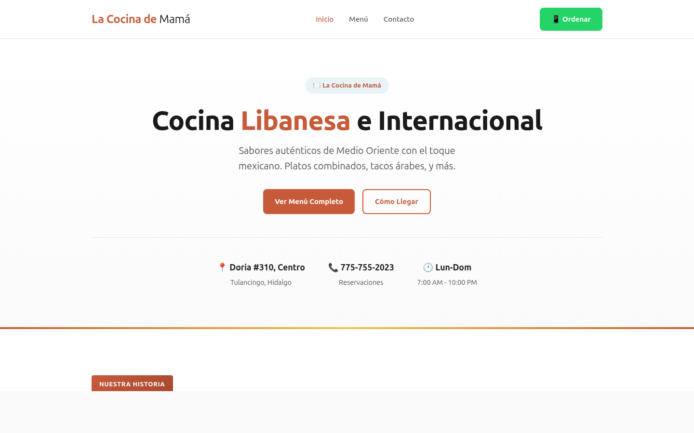
Task: Click the phone number 775-755-2023
Action: click(x=367, y=267)
